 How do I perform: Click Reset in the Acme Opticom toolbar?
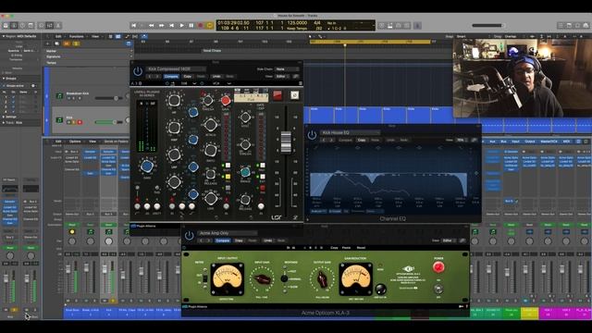pos(361,248)
